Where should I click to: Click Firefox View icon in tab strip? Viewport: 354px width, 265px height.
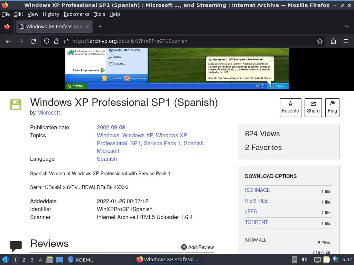[7, 27]
